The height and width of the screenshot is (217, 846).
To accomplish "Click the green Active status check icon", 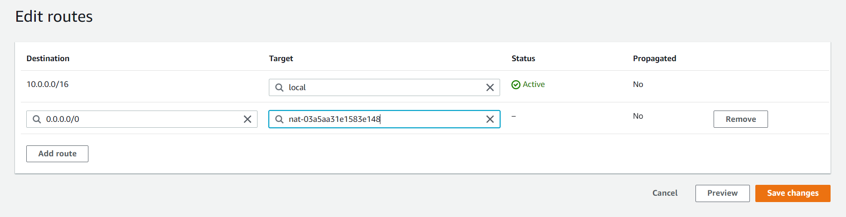I will point(516,85).
